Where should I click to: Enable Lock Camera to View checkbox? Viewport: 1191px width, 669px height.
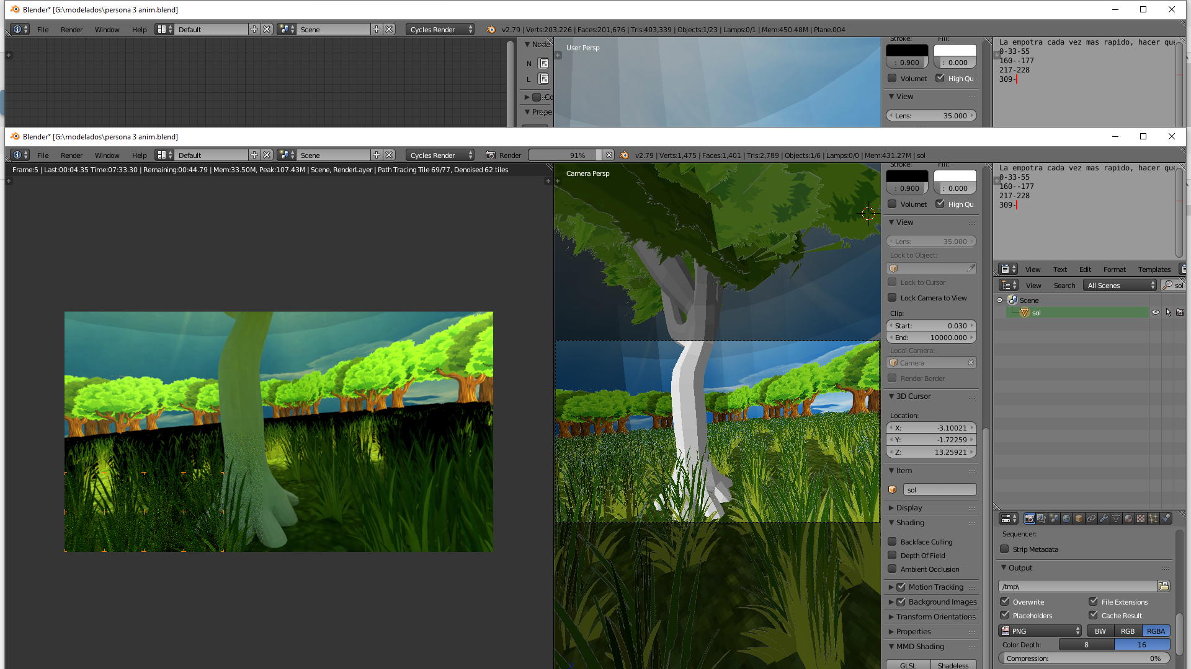pos(892,298)
